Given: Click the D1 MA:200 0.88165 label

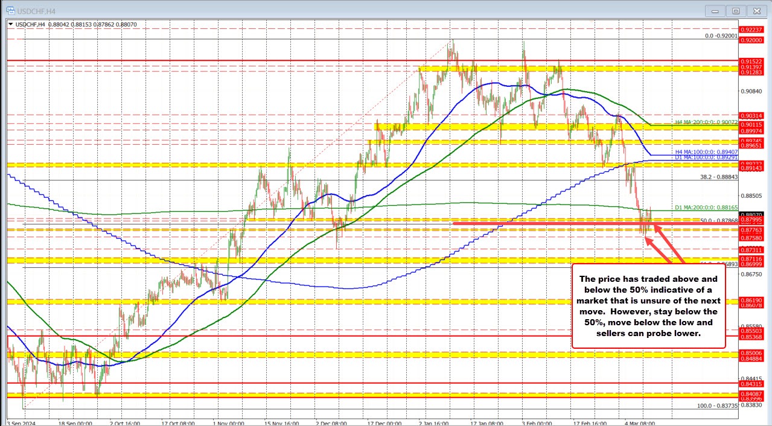Looking at the screenshot, I should pos(711,207).
